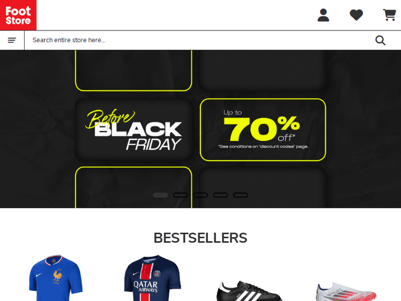Open the black Adidas shoe product

click(249, 291)
